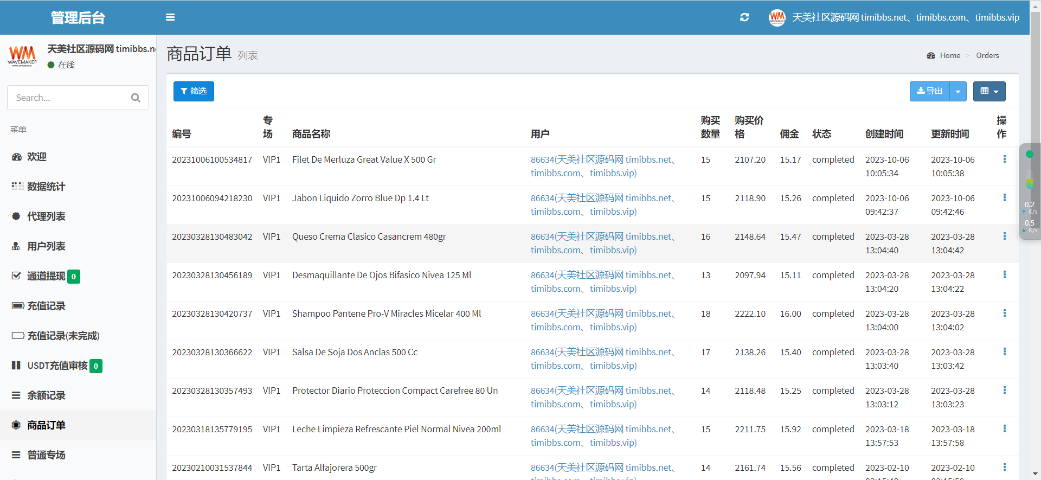The width and height of the screenshot is (1041, 480).
Task: Open 数据统计 in the sidebar menu
Action: (x=46, y=187)
